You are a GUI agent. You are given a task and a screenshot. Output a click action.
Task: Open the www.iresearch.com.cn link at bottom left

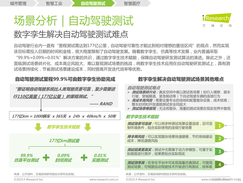[104, 180]
